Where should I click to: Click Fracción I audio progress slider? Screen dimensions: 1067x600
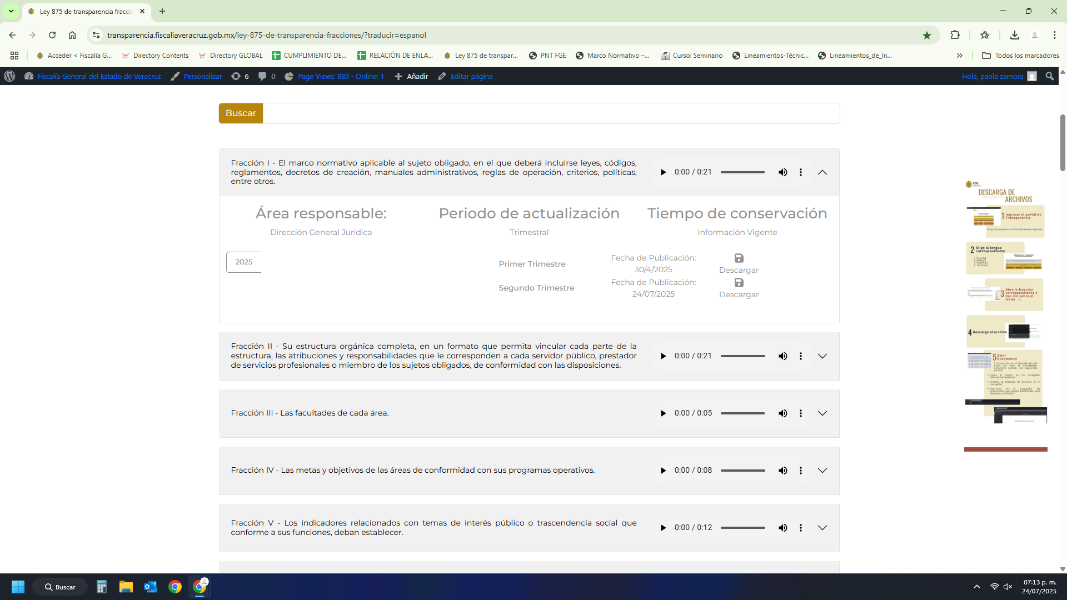point(742,172)
